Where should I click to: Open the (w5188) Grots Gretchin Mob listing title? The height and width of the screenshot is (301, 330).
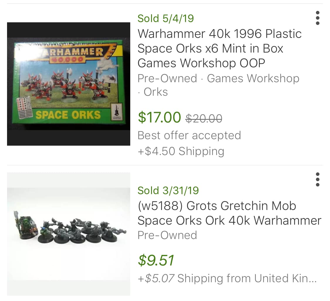pos(229,213)
